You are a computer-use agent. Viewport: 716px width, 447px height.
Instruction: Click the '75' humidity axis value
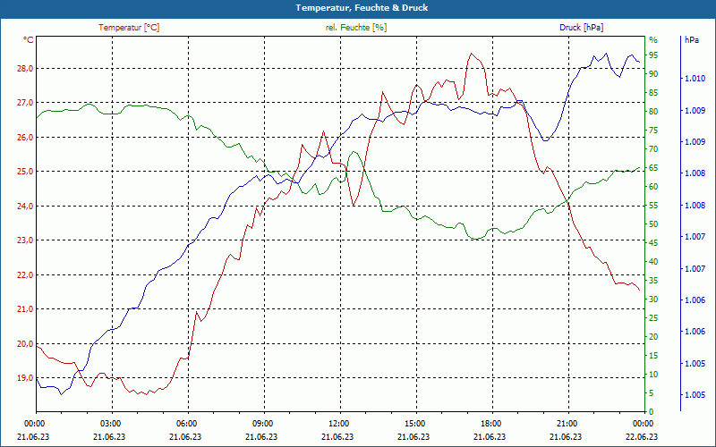[x=653, y=131]
